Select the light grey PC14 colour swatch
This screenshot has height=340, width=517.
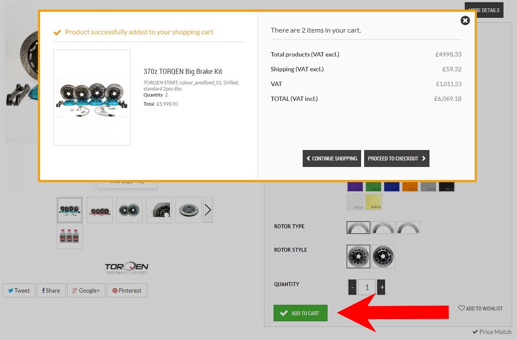pyautogui.click(x=355, y=202)
